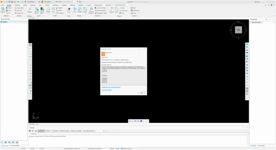The width and height of the screenshot is (276, 150).
Task: Click the Distance measure tool
Action: tap(112, 10)
